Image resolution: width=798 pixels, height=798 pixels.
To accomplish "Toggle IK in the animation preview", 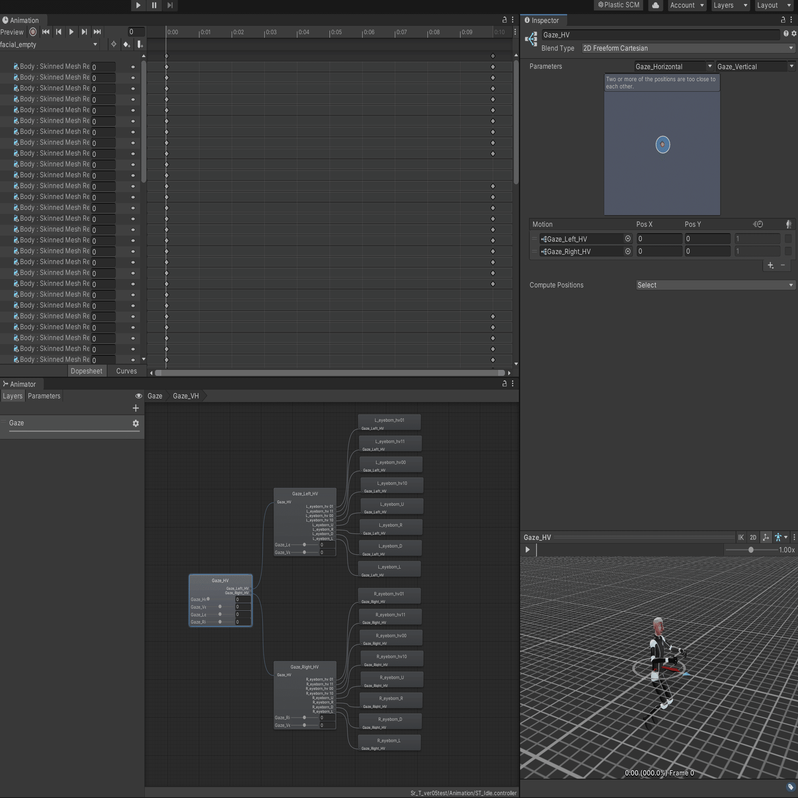I will pyautogui.click(x=741, y=537).
